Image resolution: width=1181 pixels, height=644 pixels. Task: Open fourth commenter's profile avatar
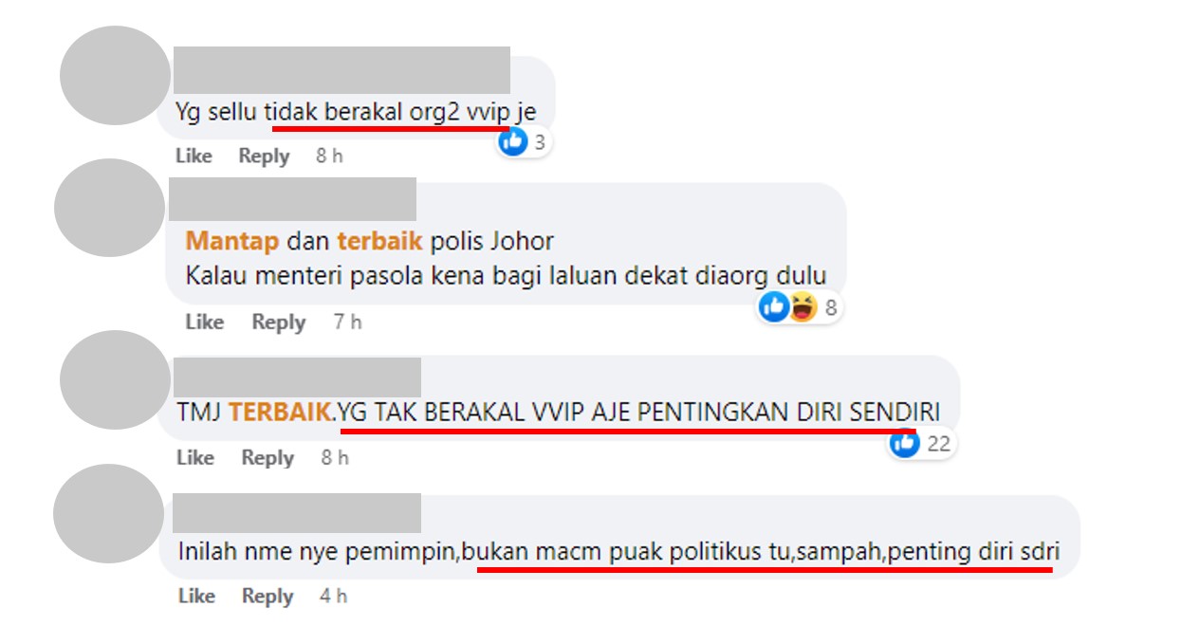tap(109, 513)
